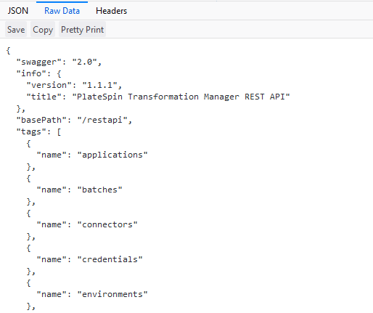Screen dimensions: 373x313
Task: Click the "/restapi" value text
Action: coord(102,120)
